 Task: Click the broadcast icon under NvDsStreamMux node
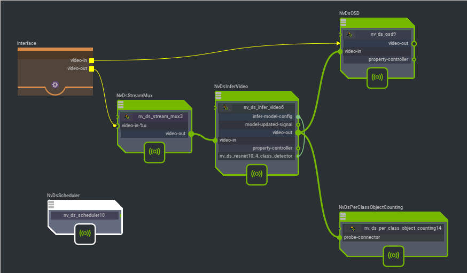tap(154, 152)
